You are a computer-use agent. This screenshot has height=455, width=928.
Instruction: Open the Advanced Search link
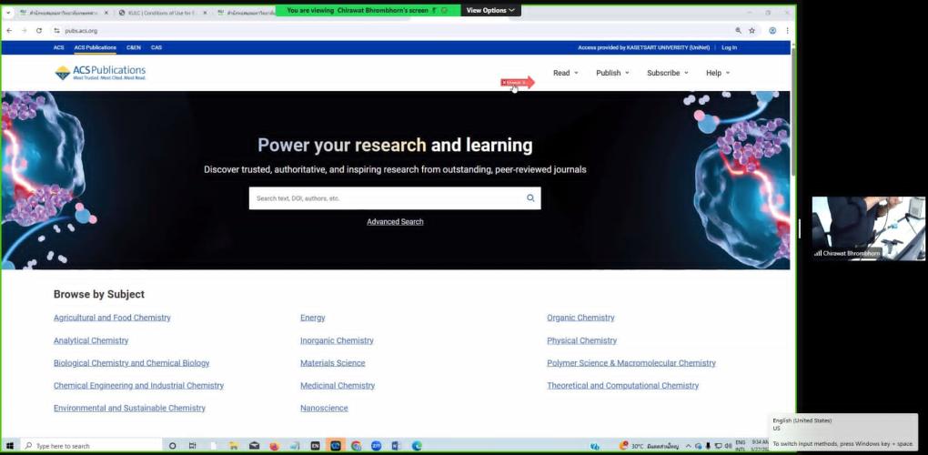click(x=395, y=222)
